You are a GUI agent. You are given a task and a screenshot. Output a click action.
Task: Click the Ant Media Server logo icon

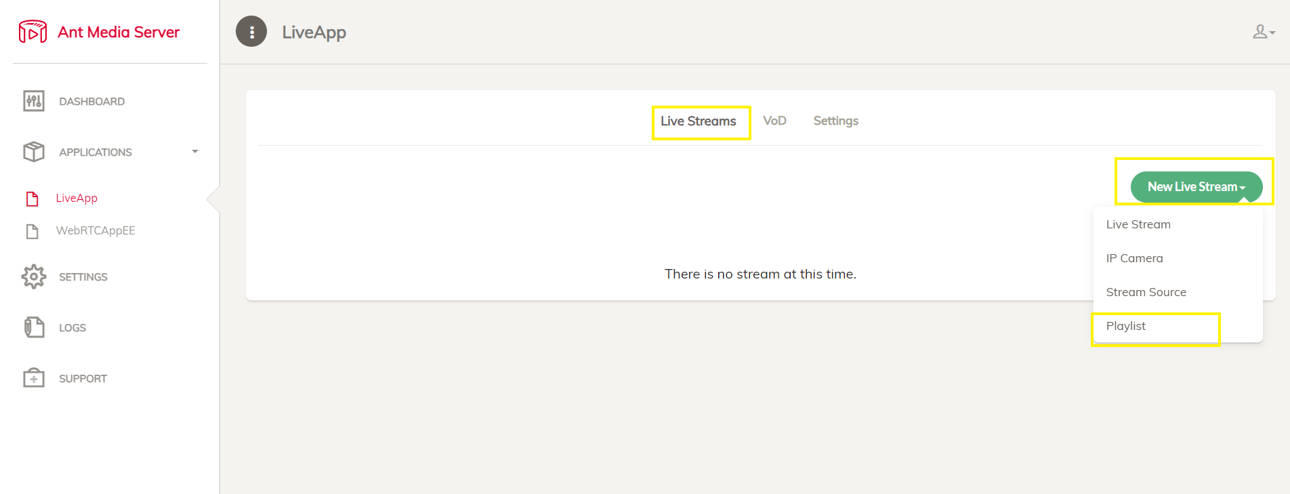(x=33, y=32)
